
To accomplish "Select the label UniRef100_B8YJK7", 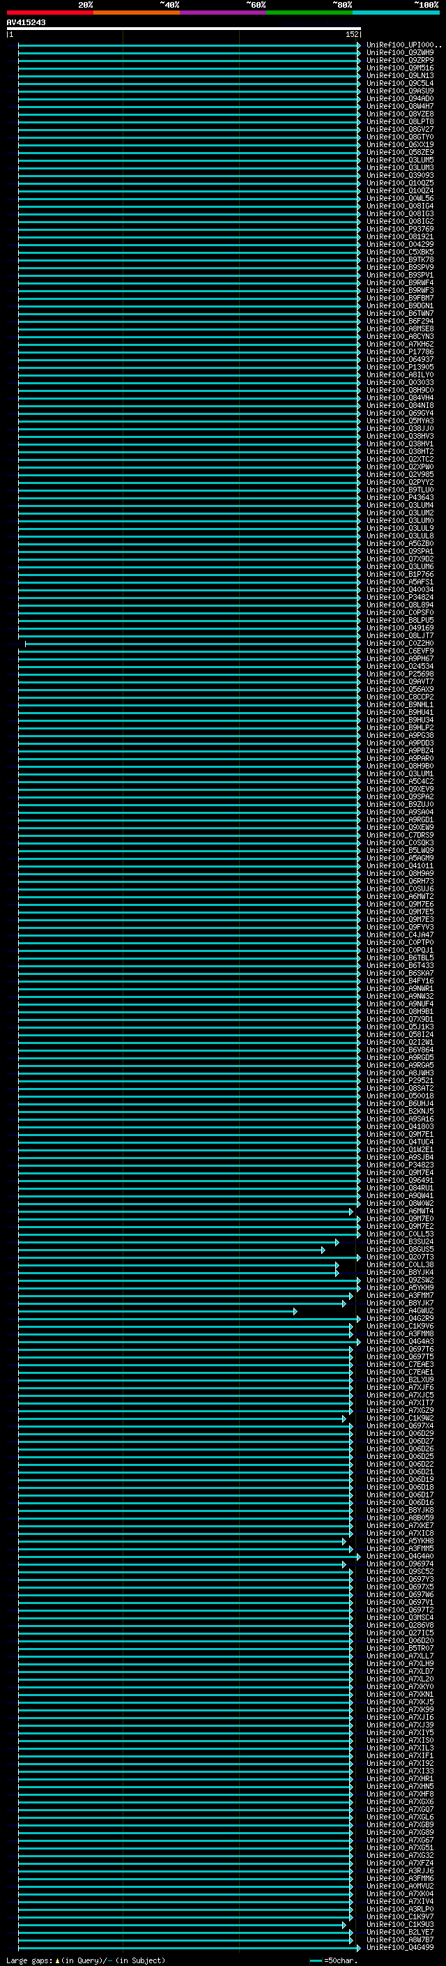I will tap(400, 1303).
